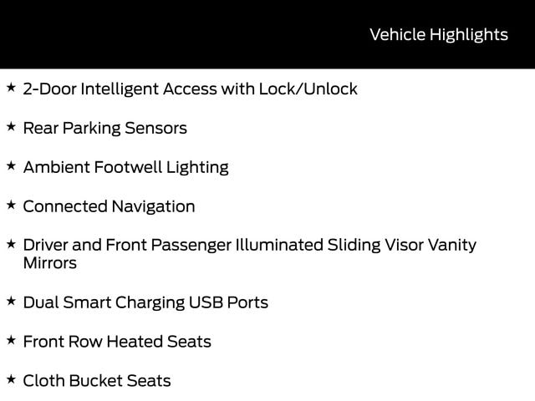The width and height of the screenshot is (535, 401).
Task: Click the empty left side of the black banner
Action: click(125, 34)
